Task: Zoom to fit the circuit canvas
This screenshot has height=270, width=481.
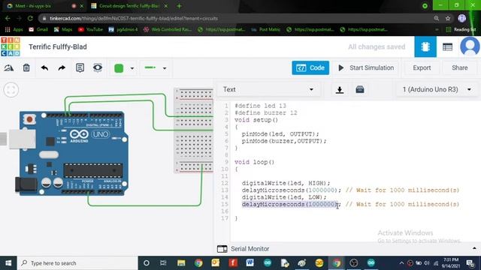Action: click(11, 90)
